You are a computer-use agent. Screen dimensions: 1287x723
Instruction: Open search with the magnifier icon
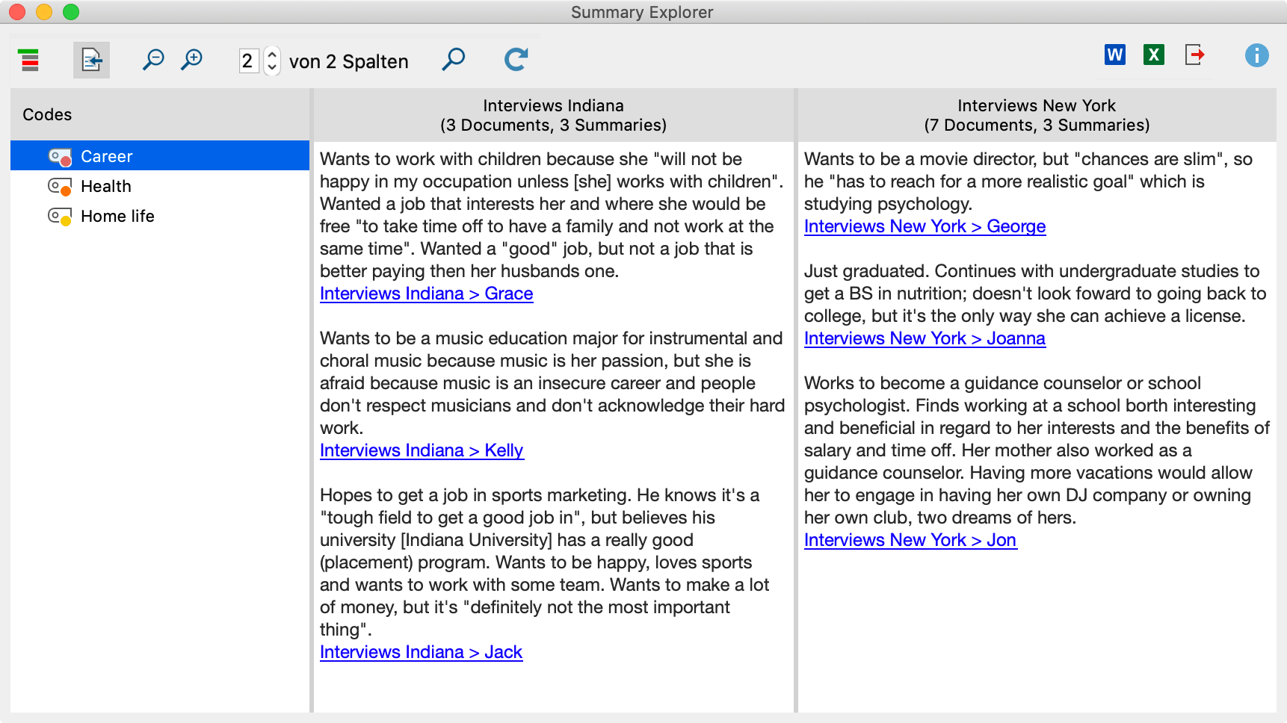[453, 60]
